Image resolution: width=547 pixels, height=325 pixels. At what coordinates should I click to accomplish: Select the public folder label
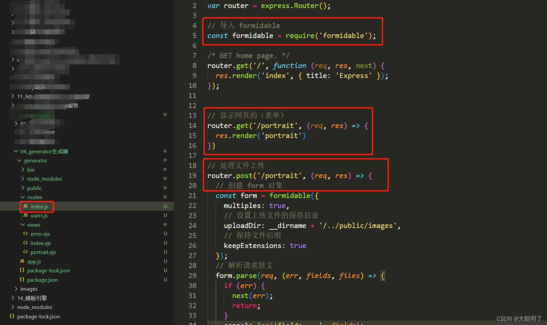(34, 188)
